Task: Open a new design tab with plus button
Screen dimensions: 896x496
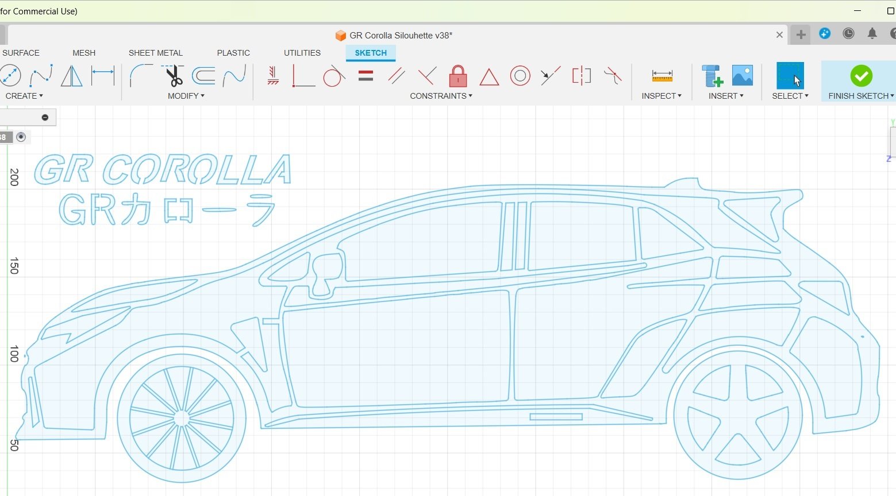Action: coord(801,34)
